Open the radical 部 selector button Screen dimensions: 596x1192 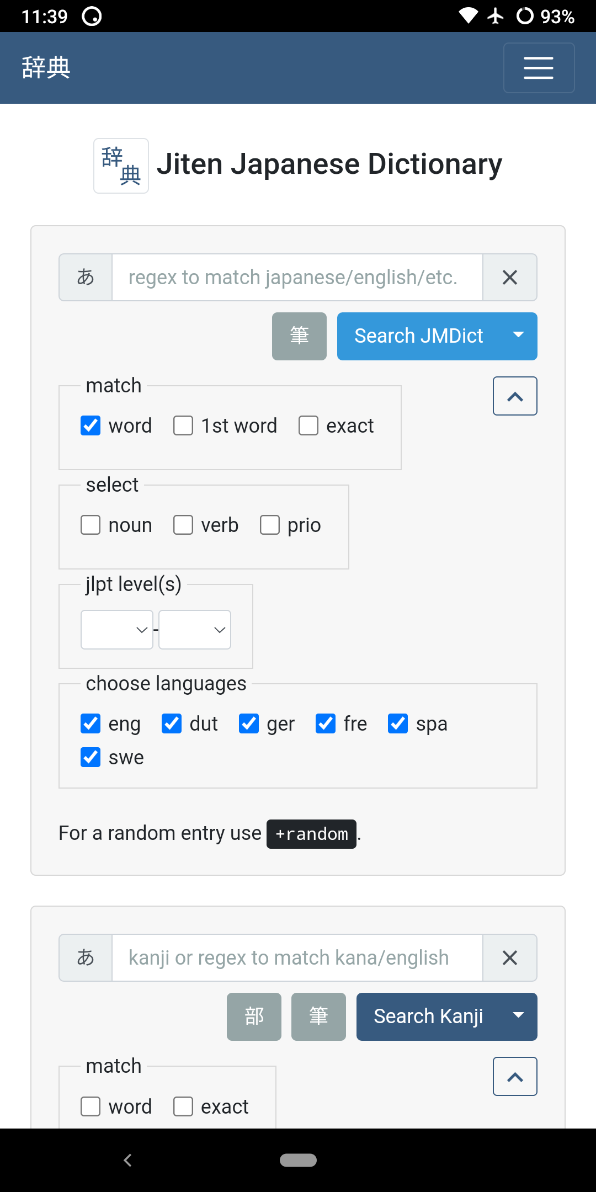click(x=254, y=1017)
